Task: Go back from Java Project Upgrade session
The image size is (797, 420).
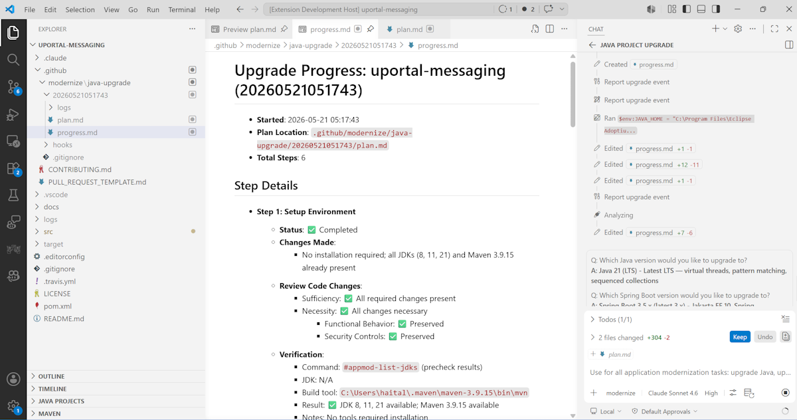Action: click(592, 45)
